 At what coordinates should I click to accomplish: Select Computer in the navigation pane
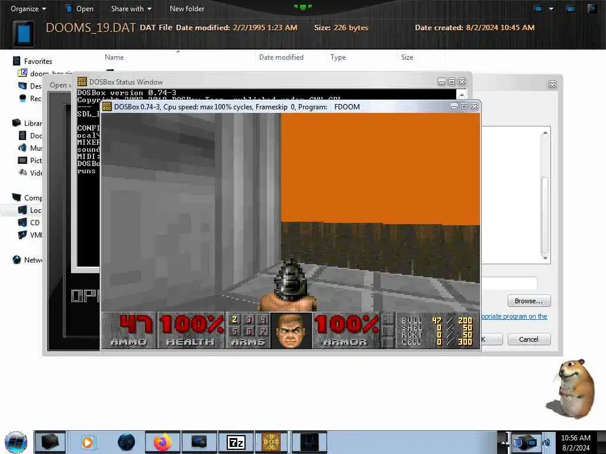[27, 197]
